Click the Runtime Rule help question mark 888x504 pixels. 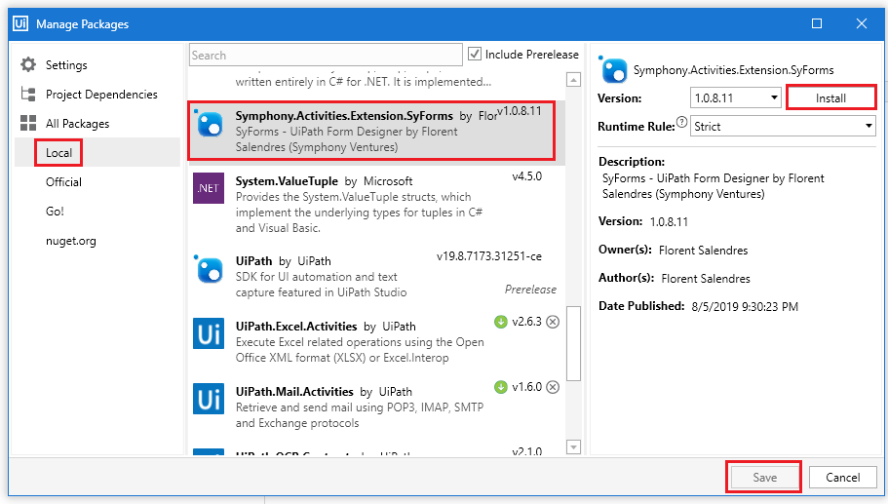pos(682,122)
